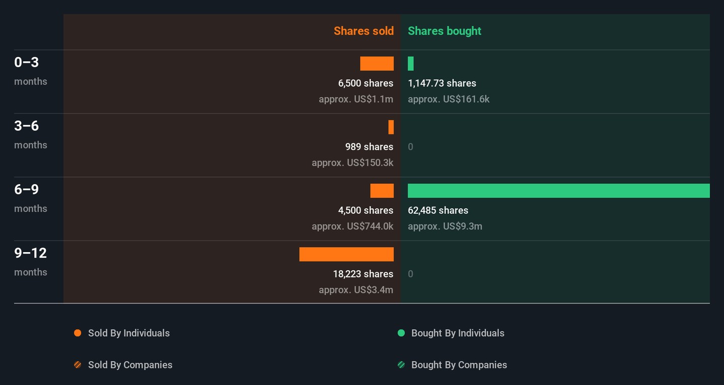Screen dimensions: 724x385
Task: Click the 3–6 months small orange bar
Action: pyautogui.click(x=391, y=127)
